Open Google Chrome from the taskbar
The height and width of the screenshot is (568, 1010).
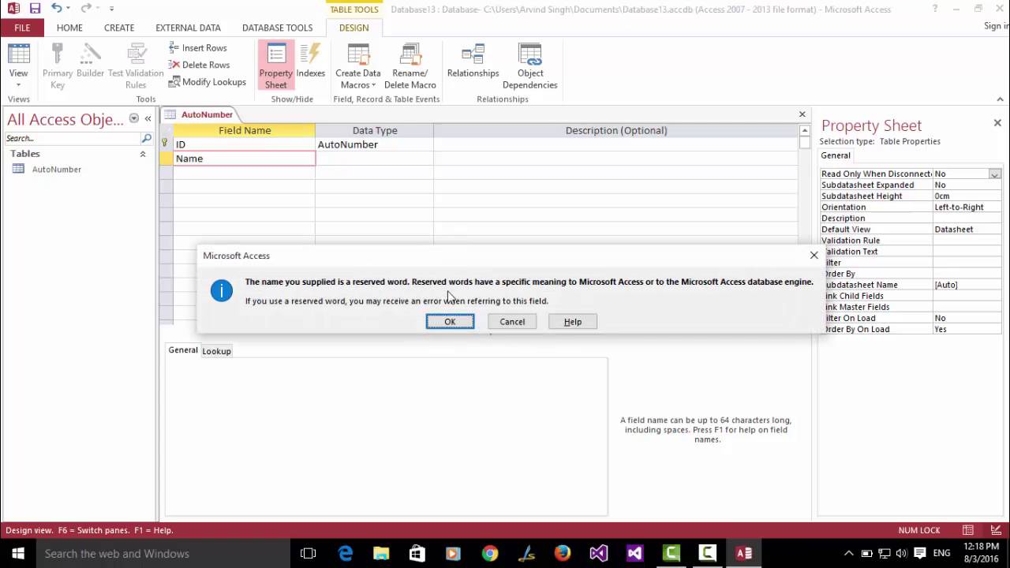(x=490, y=554)
